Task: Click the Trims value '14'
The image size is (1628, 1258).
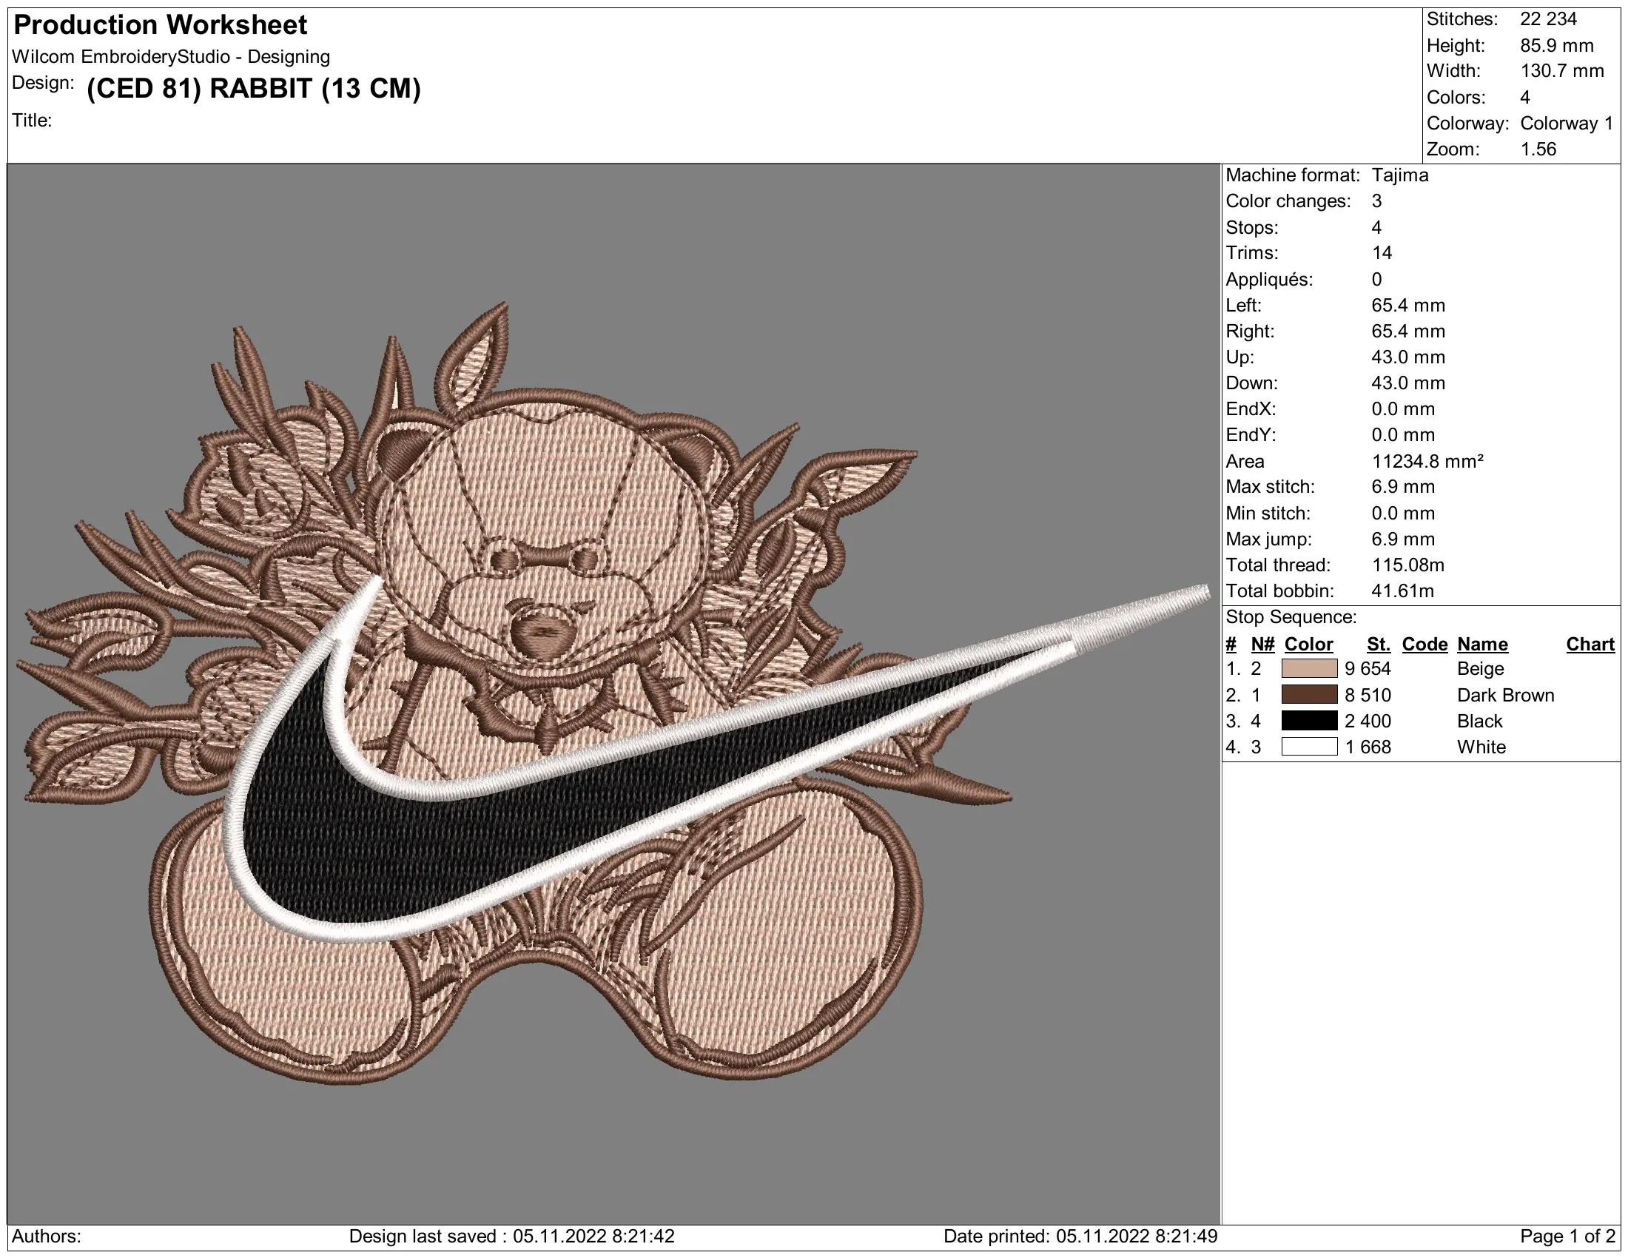Action: pos(1382,252)
